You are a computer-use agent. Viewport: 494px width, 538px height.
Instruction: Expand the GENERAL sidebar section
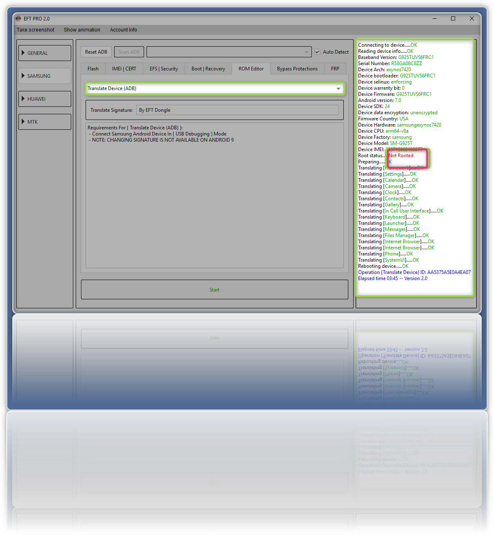pyautogui.click(x=45, y=53)
